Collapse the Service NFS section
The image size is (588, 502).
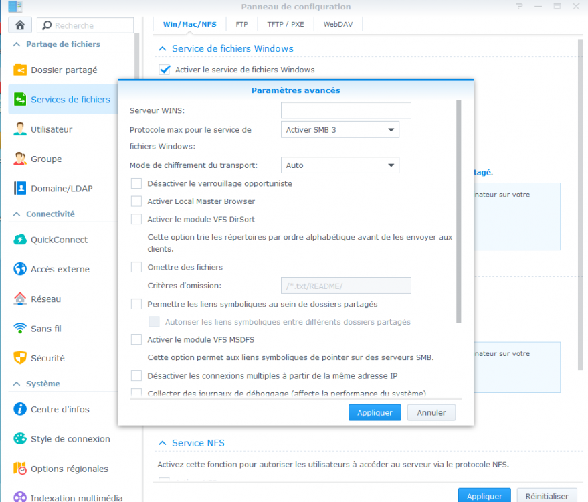163,443
